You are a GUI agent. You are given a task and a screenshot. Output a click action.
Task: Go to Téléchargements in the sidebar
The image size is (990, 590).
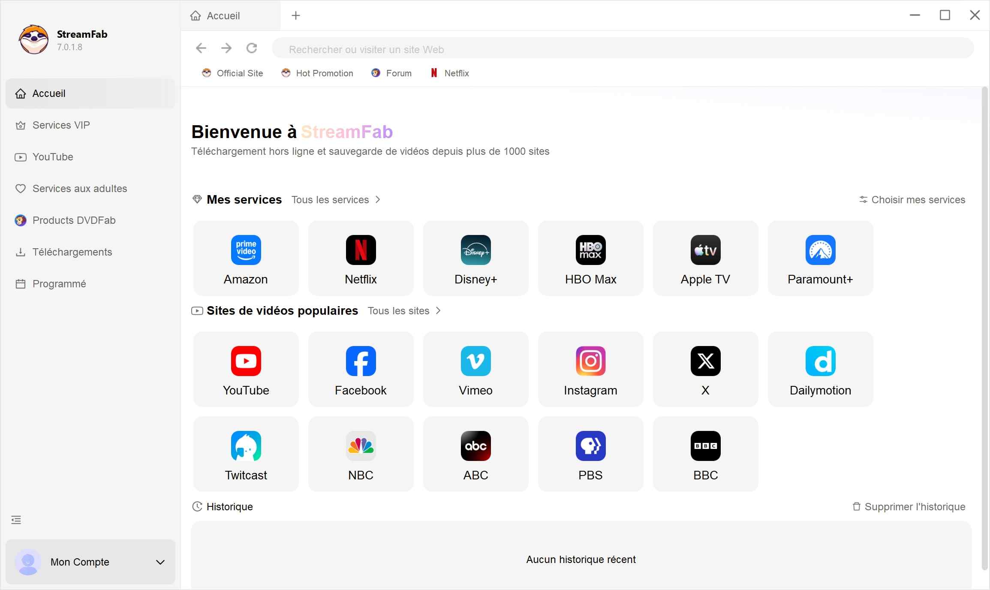click(72, 252)
